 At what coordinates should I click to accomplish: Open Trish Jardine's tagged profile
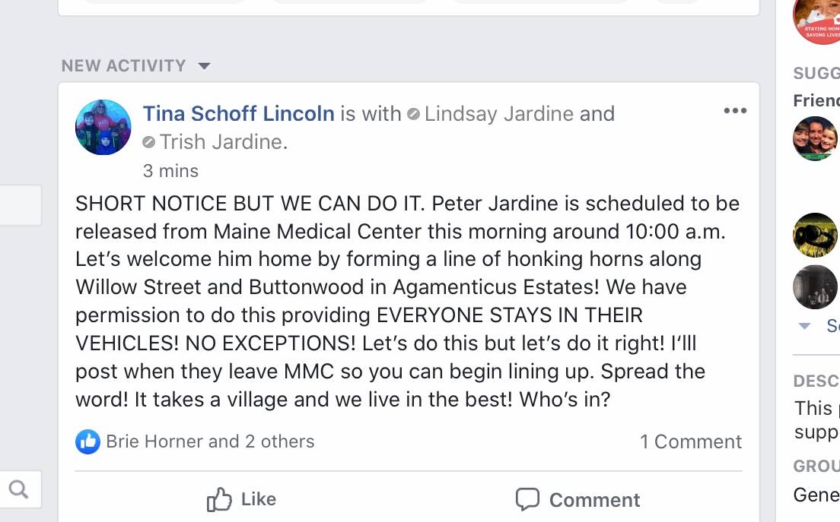(x=222, y=142)
